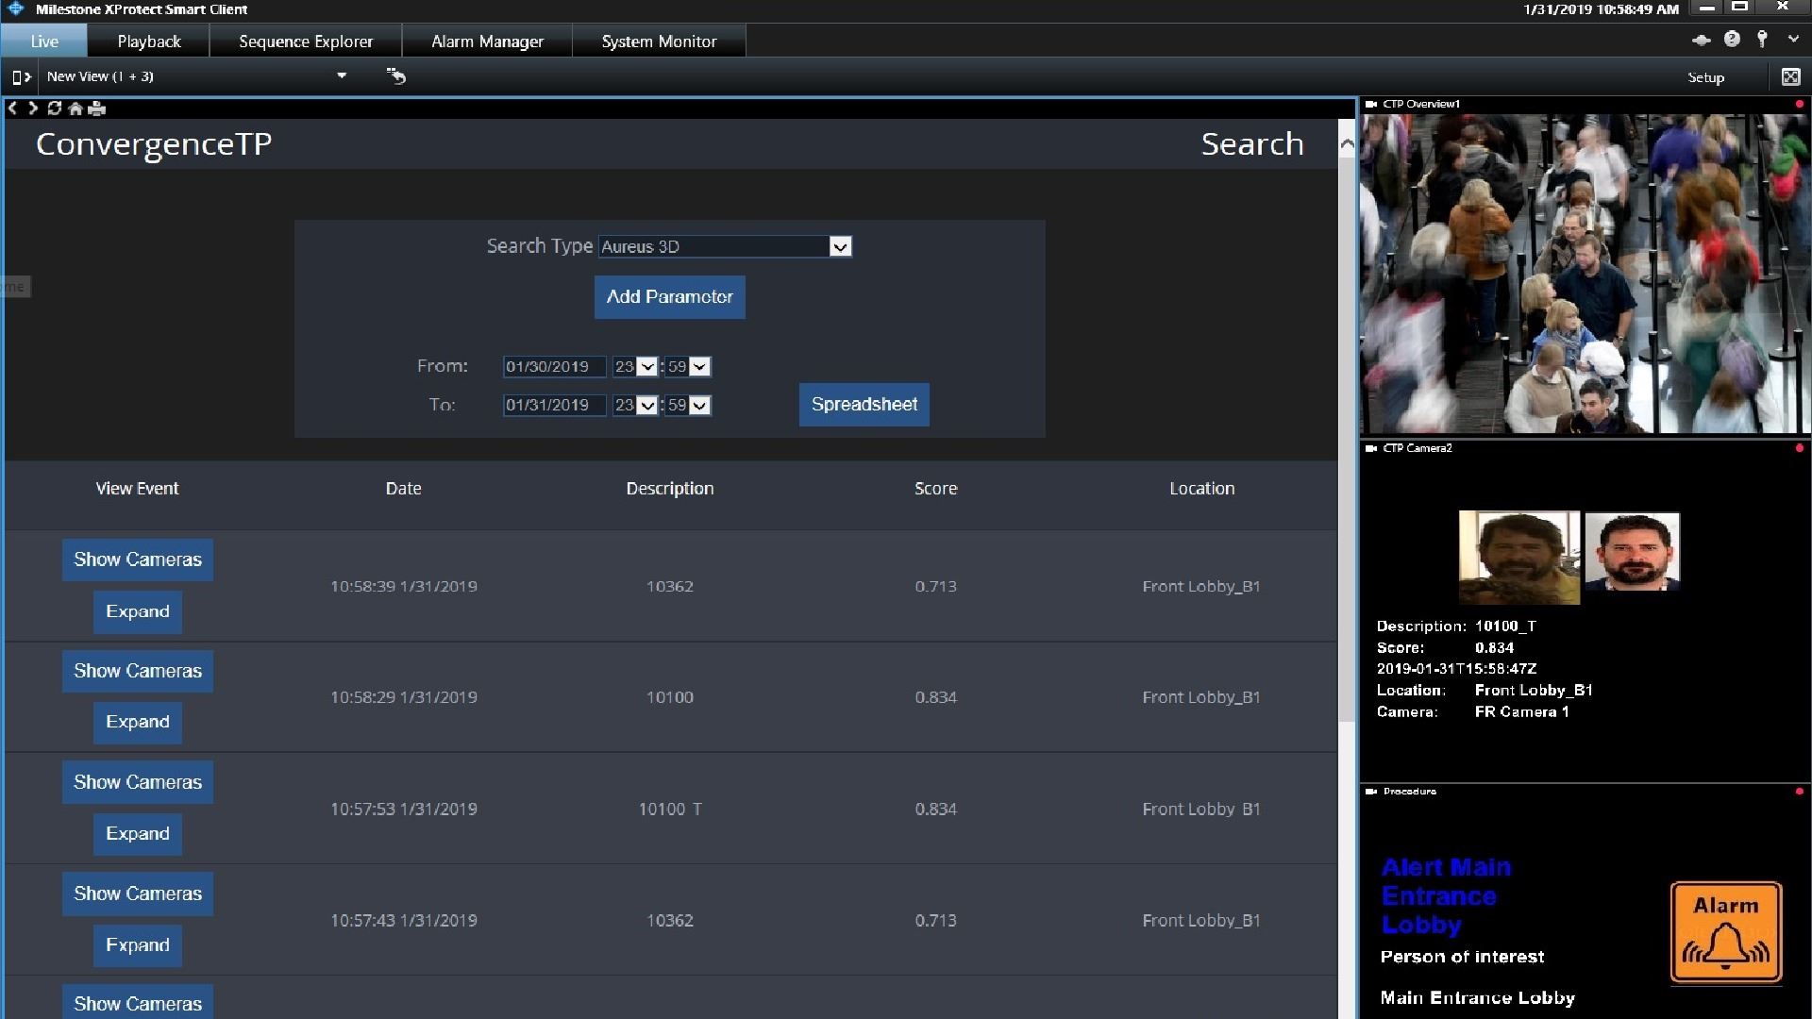Toggle the side pane show/hide icon

(x=21, y=77)
